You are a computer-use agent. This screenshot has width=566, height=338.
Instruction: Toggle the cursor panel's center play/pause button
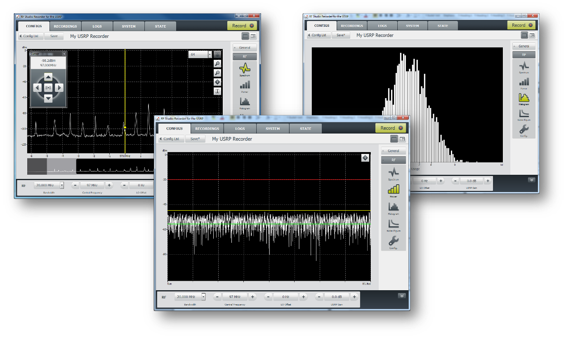pyautogui.click(x=48, y=87)
